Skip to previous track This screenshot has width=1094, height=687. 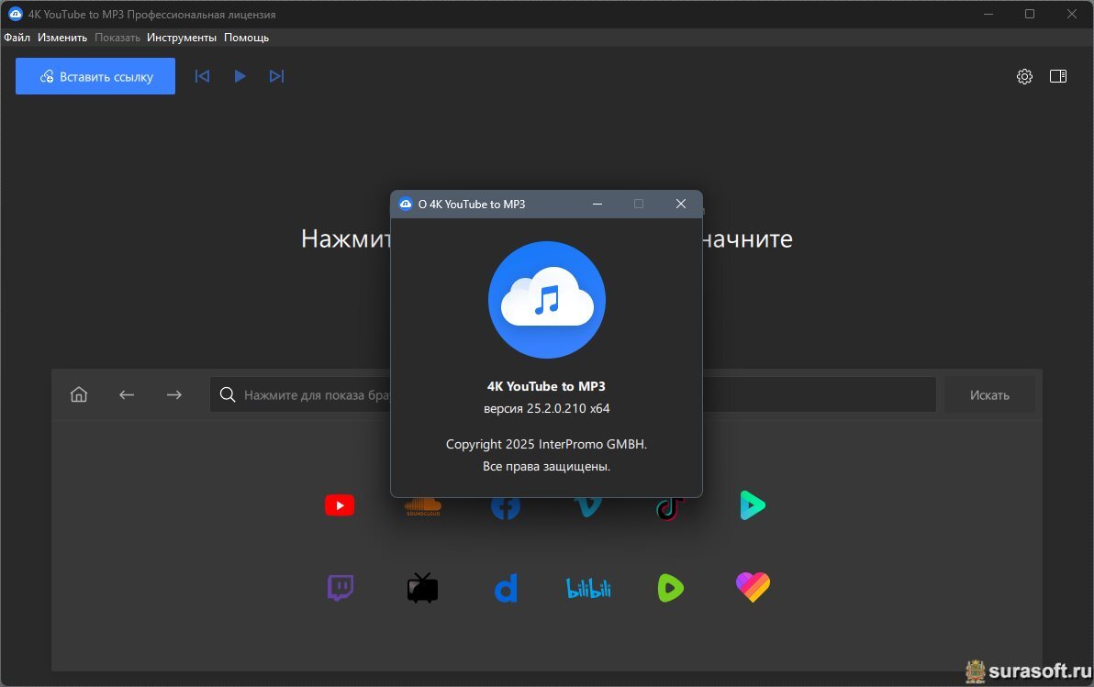coord(202,76)
